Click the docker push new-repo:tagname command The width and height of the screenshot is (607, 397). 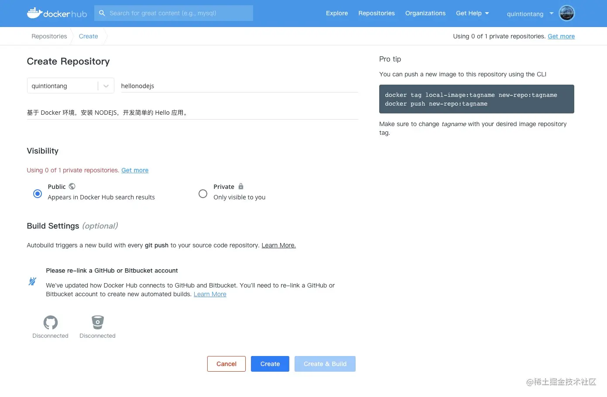click(436, 103)
